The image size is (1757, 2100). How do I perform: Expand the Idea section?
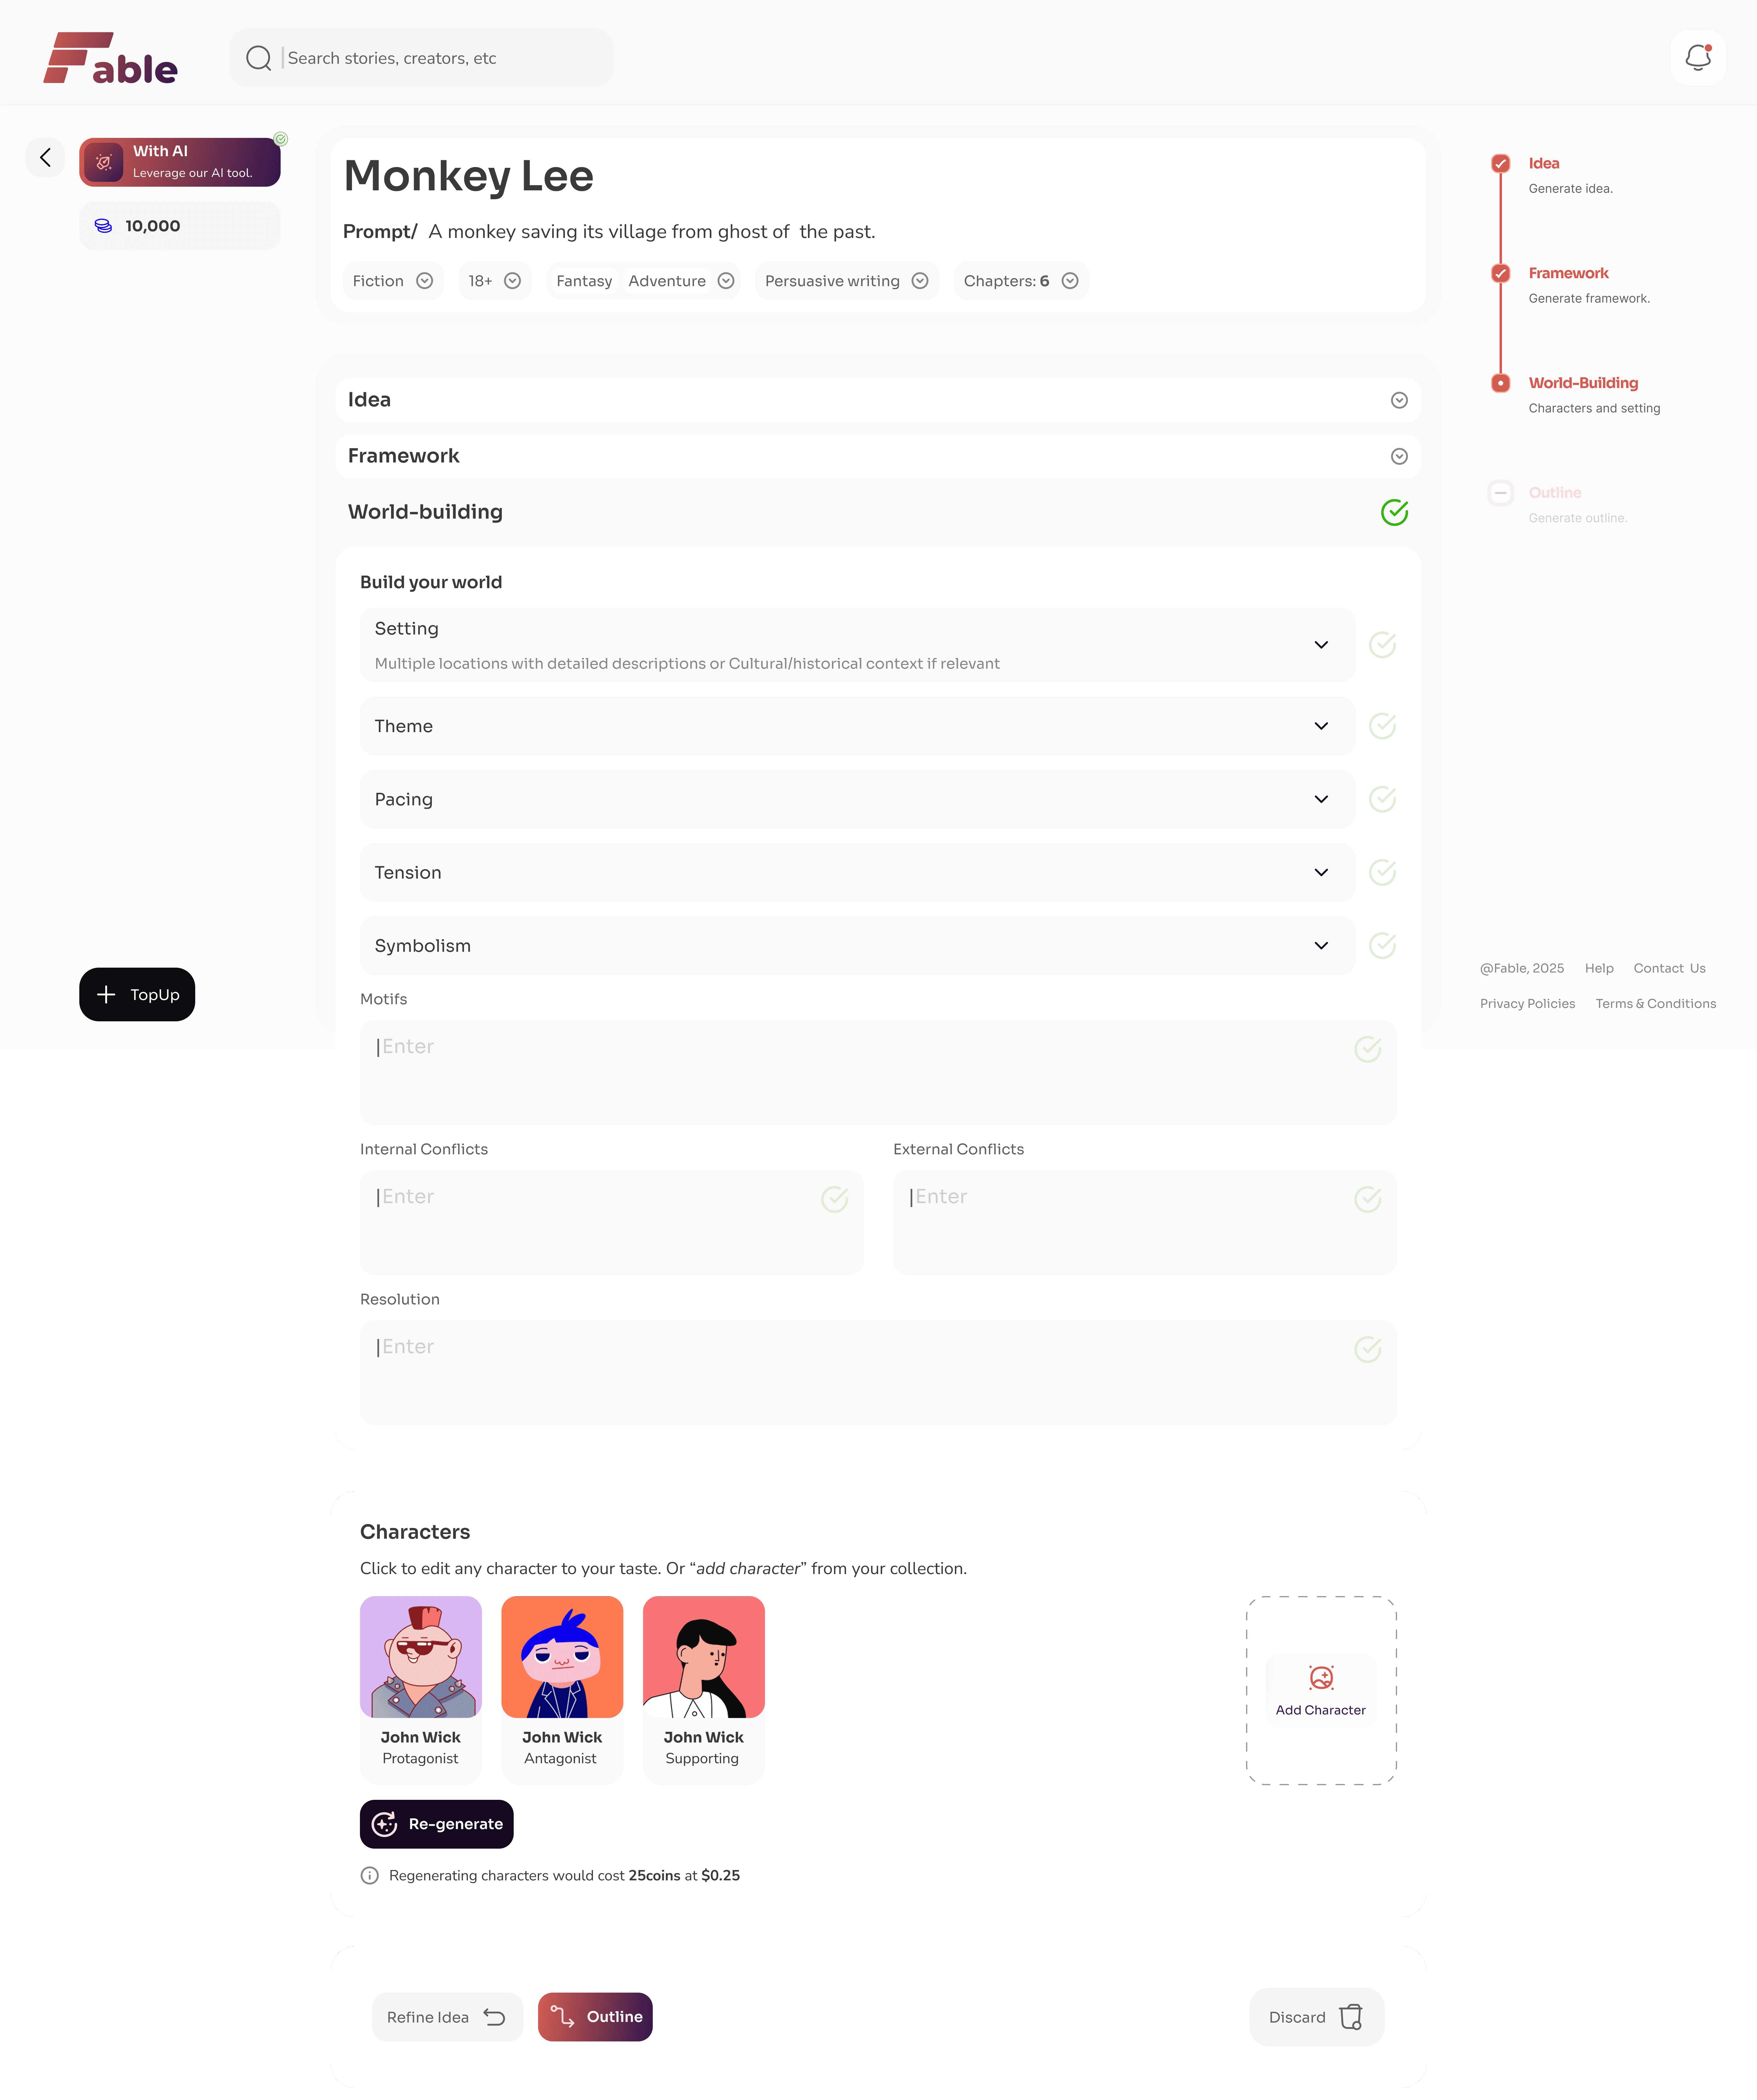(x=878, y=400)
